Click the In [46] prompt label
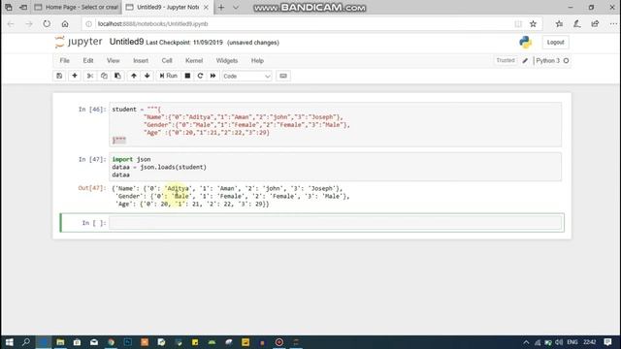Image resolution: width=621 pixels, height=349 pixels. (92, 110)
